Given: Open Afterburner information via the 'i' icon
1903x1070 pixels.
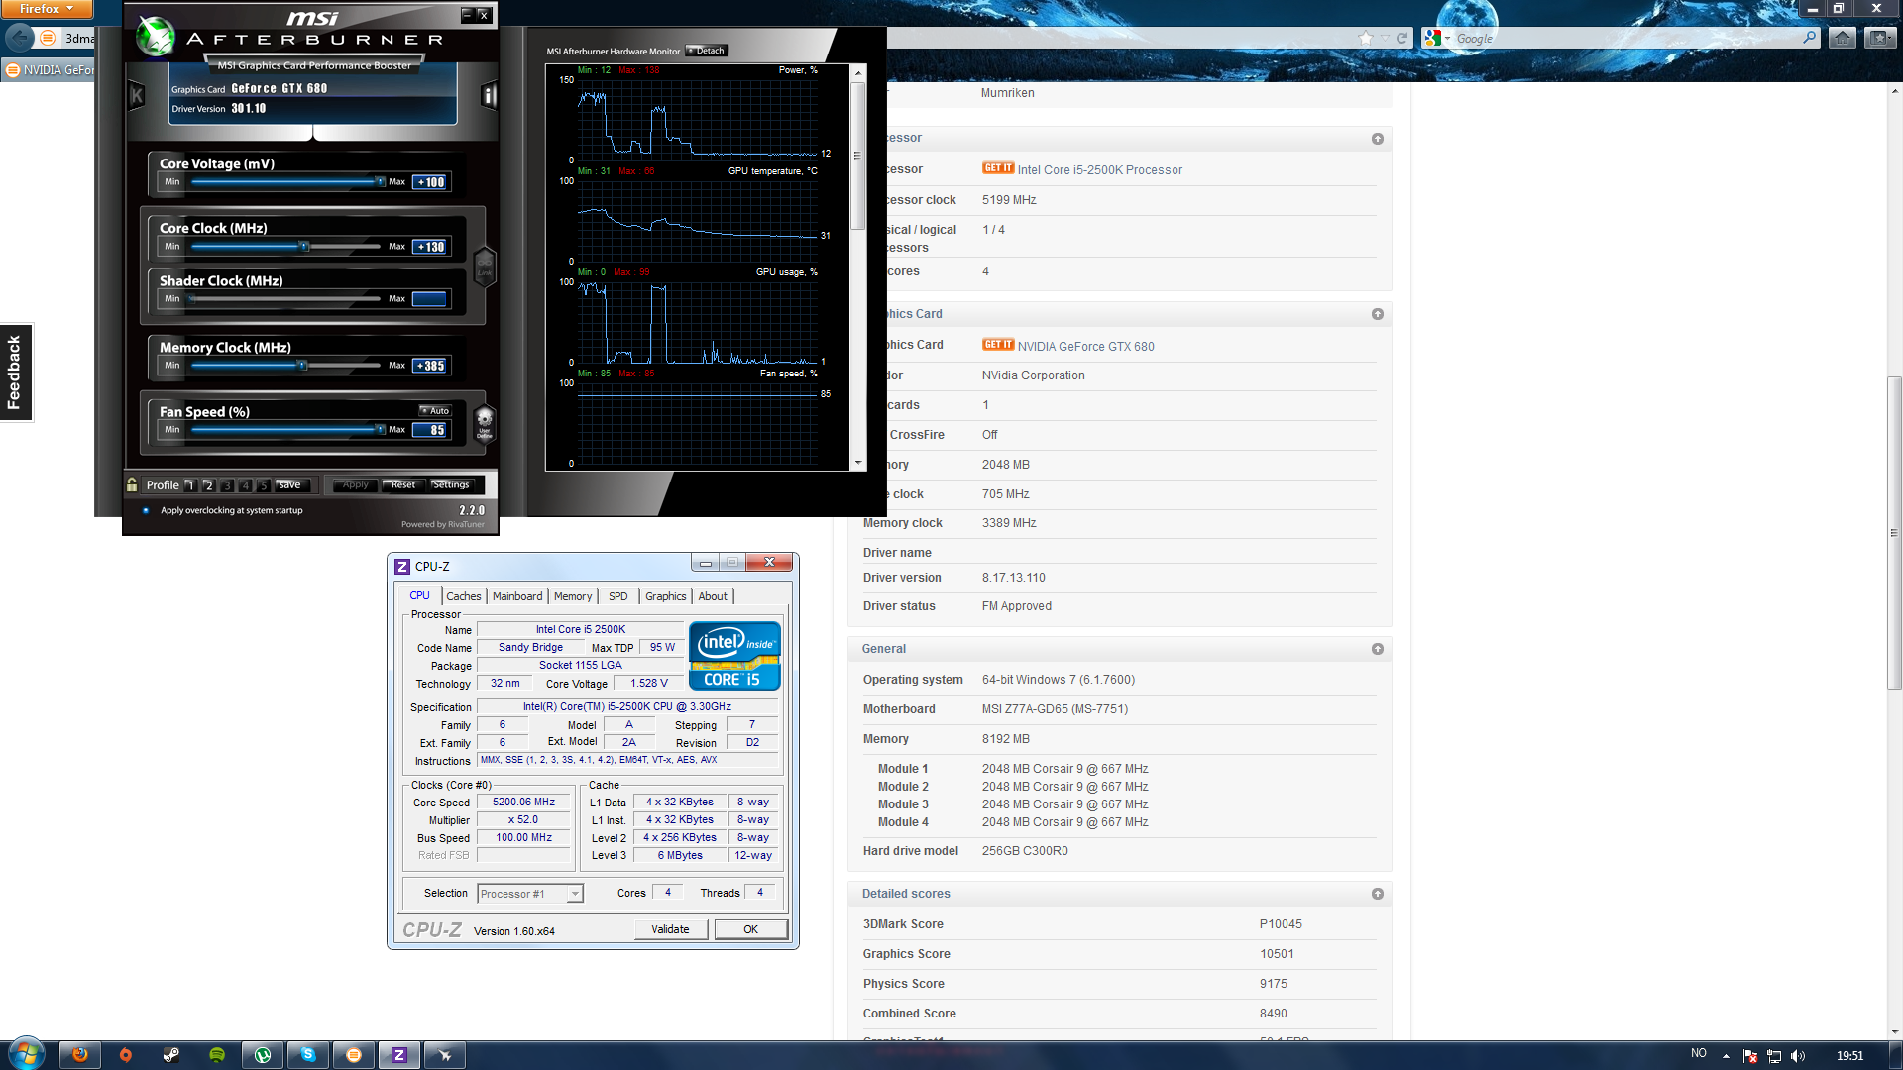Looking at the screenshot, I should 488,95.
